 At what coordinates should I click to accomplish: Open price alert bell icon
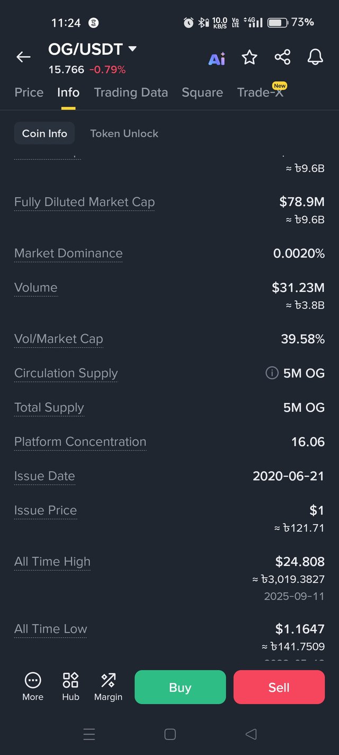point(315,57)
